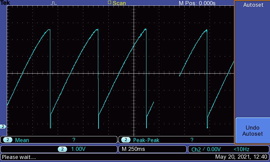This screenshot has height=162, width=270.
Task: Click the M Pos: 0.000s position readout
Action: 197,3
